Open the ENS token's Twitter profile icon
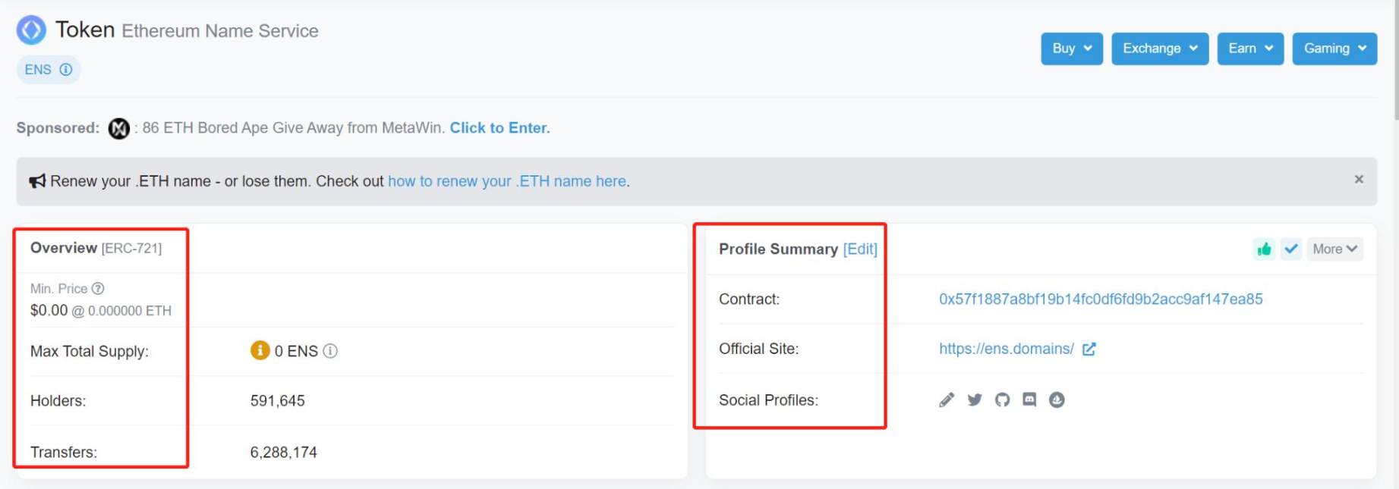 click(x=974, y=400)
